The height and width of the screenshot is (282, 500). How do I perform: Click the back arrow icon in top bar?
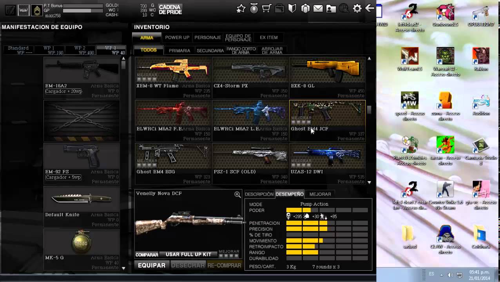(370, 9)
